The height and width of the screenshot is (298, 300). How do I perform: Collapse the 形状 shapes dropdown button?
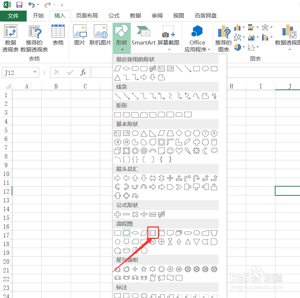(x=122, y=38)
